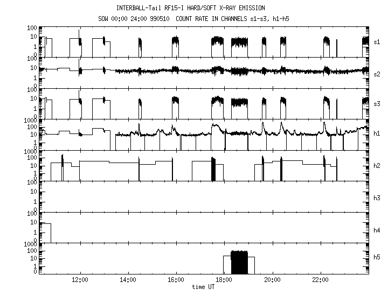This screenshot has width=388, height=296.
Task: Click the INTERBALL-Tail RF15-I plot title
Action: tap(199, 8)
